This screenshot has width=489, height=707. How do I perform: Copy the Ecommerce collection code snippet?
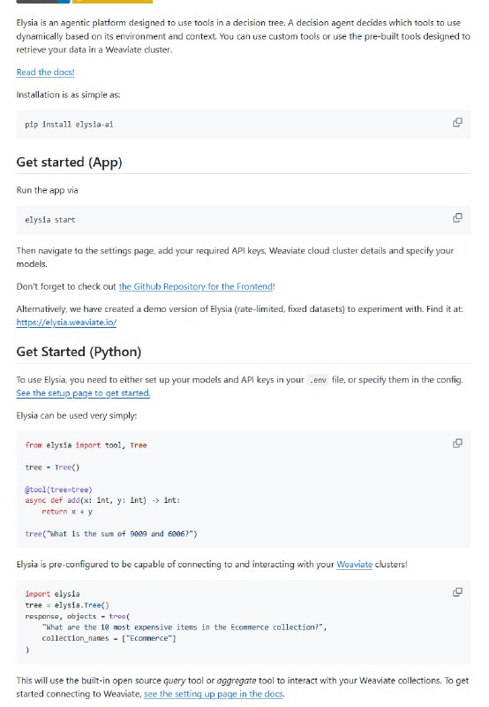[457, 592]
